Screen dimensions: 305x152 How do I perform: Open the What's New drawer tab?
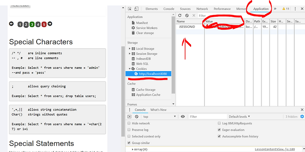click(158, 110)
